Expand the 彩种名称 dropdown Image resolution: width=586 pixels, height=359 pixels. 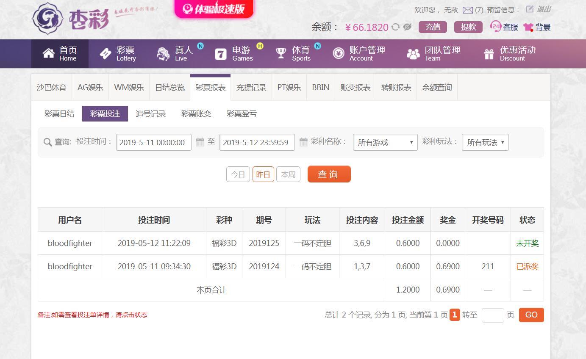385,142
